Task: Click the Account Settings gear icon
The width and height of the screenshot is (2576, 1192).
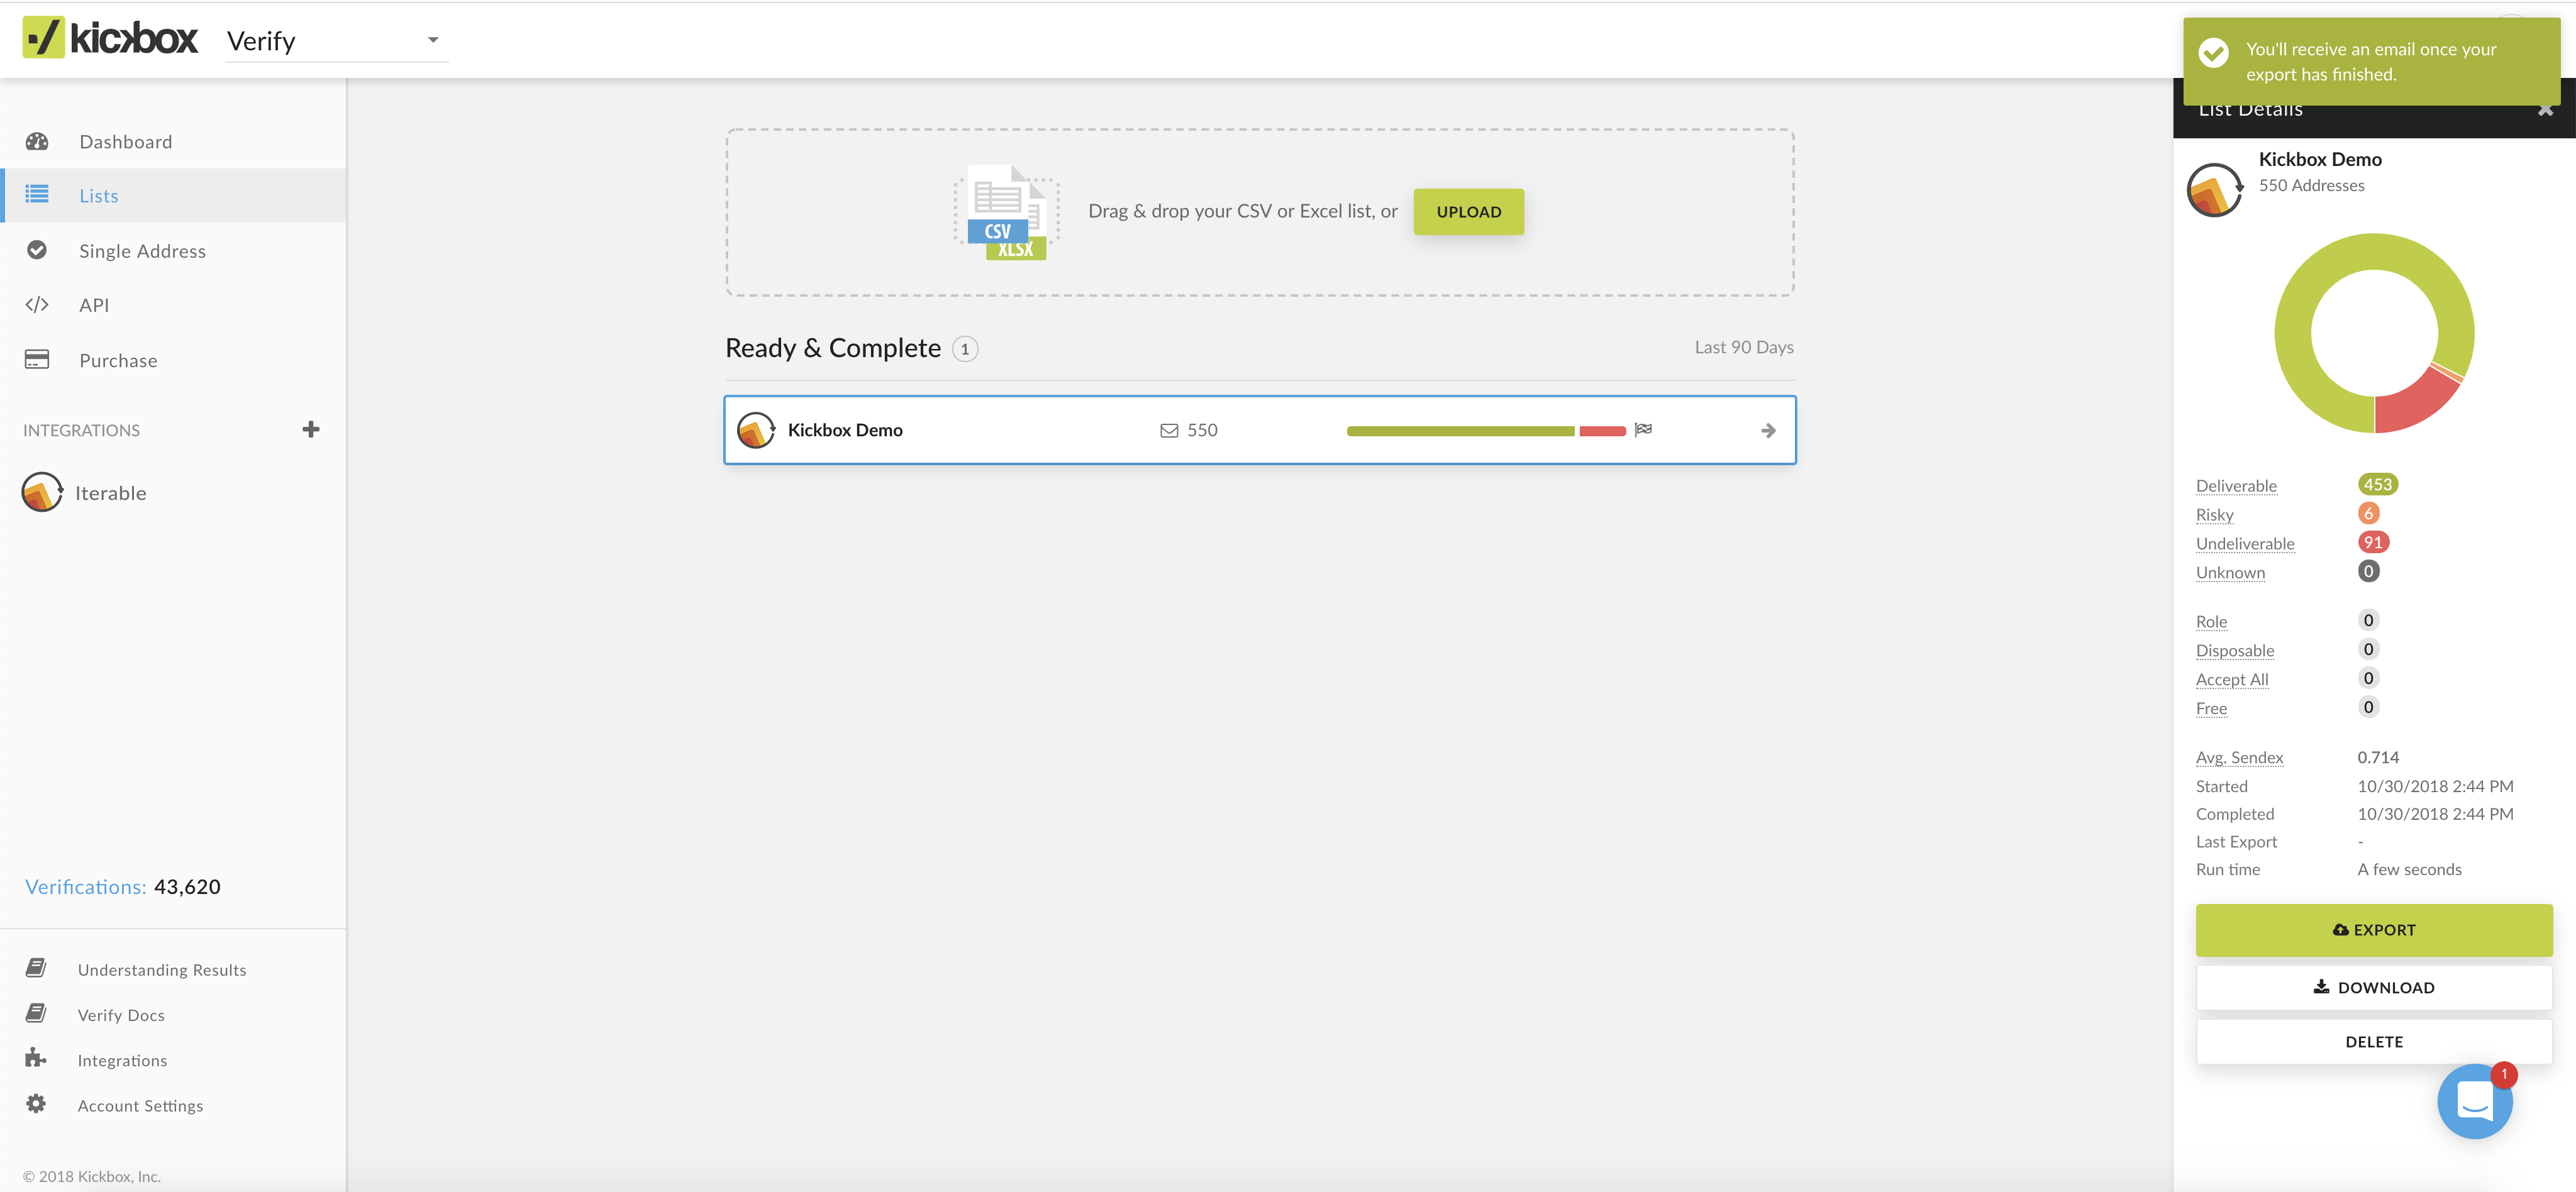Action: point(36,1104)
